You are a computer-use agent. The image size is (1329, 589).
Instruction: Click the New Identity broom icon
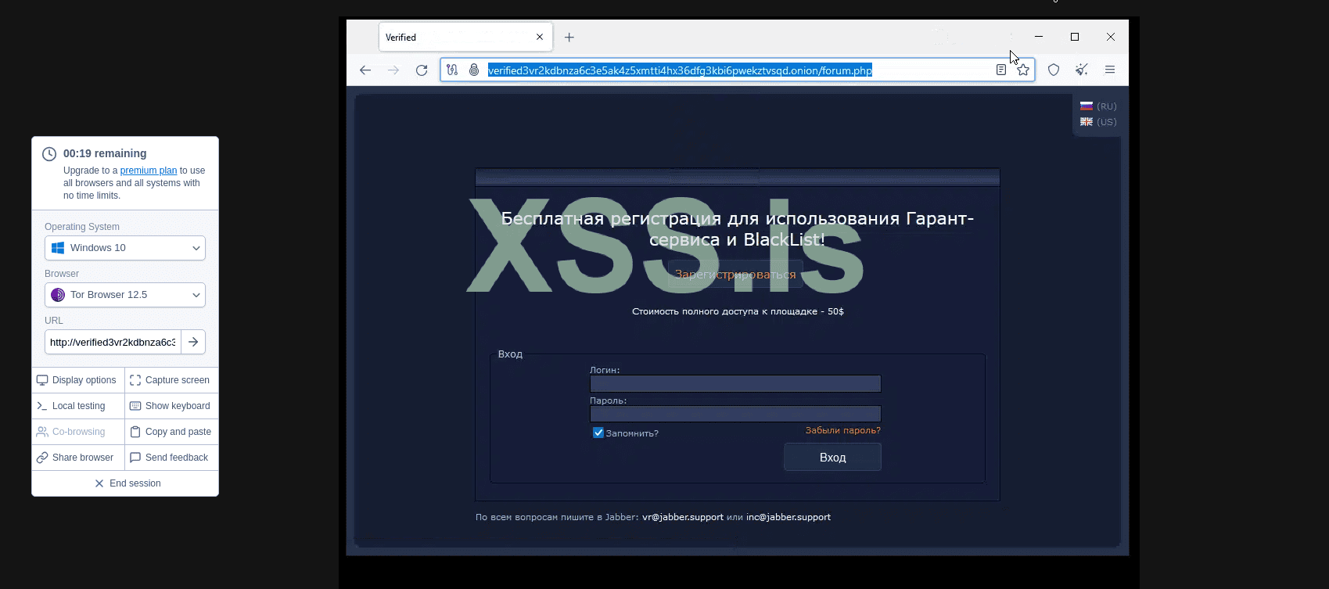pyautogui.click(x=1082, y=70)
